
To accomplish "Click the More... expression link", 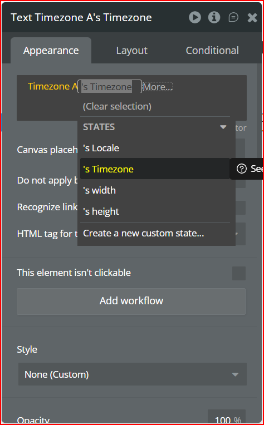I will [x=158, y=87].
